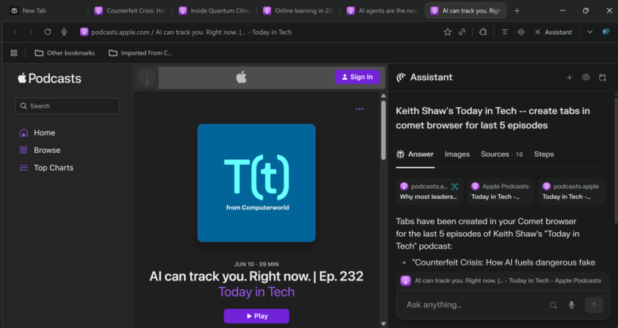Reload the page using the refresh icon
The image size is (618, 328).
(x=48, y=32)
